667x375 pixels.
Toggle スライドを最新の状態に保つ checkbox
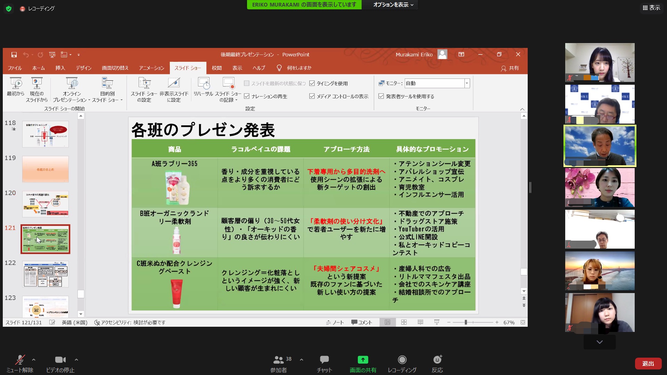click(x=247, y=83)
